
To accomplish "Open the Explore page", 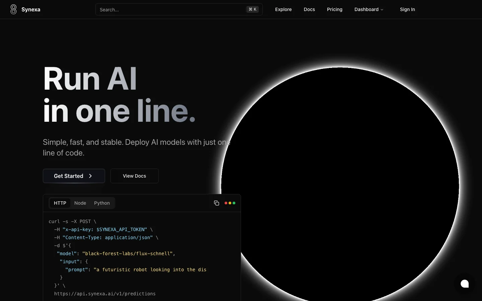I will coord(283,9).
